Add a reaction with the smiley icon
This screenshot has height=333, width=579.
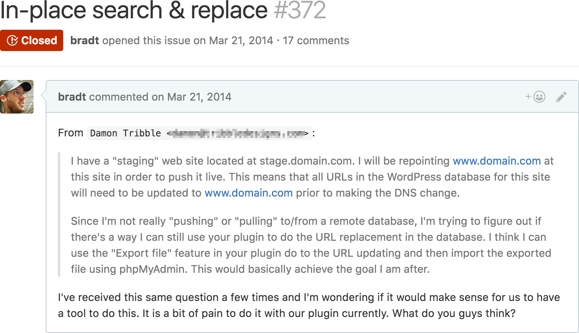point(536,97)
